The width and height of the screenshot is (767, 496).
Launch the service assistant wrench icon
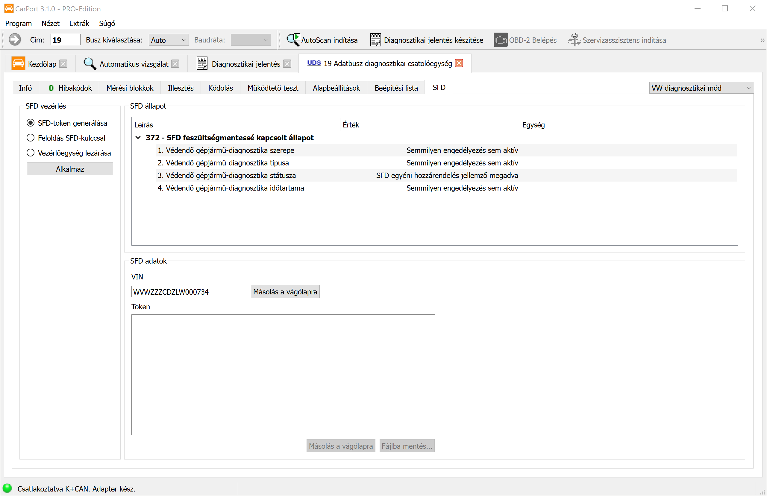574,40
